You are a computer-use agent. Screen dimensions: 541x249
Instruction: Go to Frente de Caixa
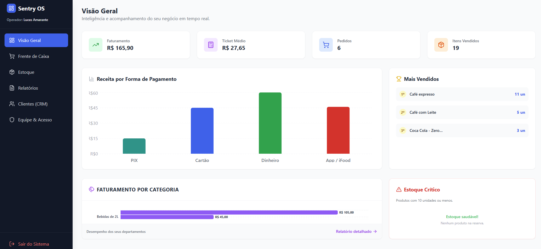[x=36, y=56]
